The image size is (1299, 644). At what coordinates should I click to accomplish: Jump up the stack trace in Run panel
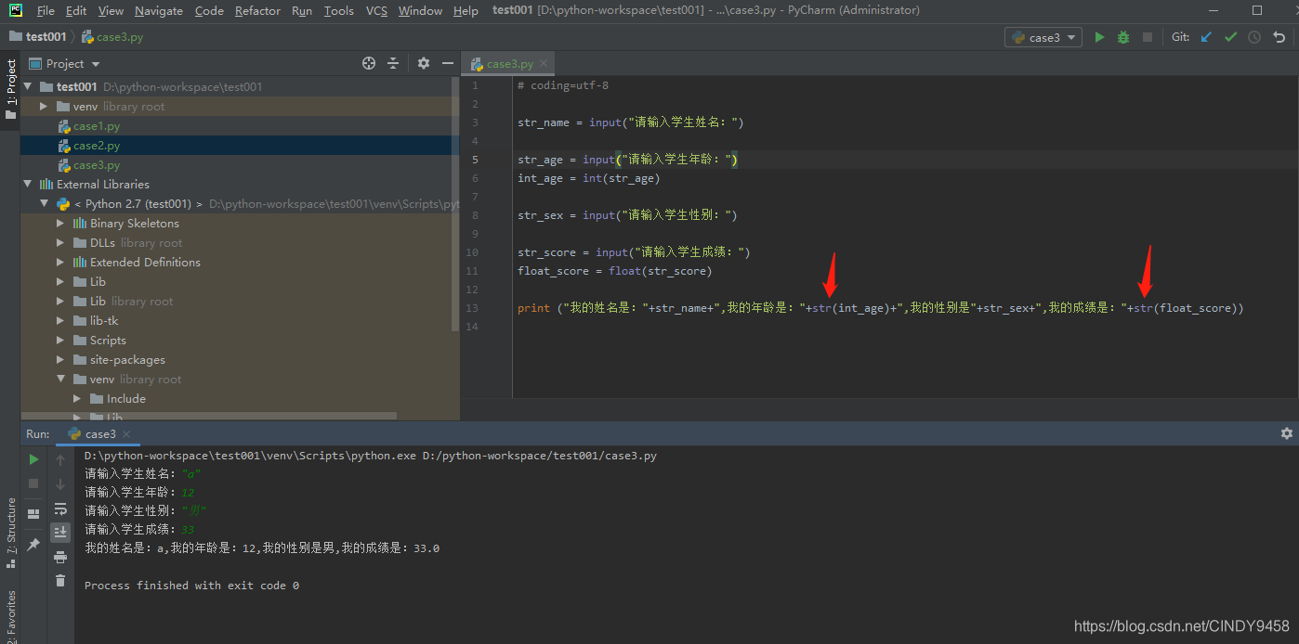[x=60, y=459]
